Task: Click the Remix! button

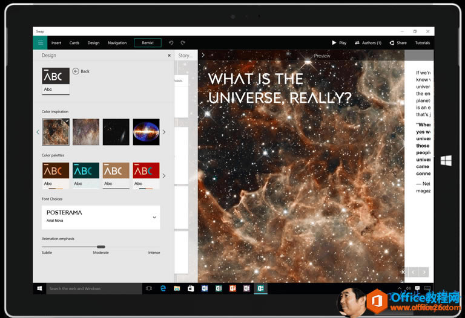Action: click(148, 43)
